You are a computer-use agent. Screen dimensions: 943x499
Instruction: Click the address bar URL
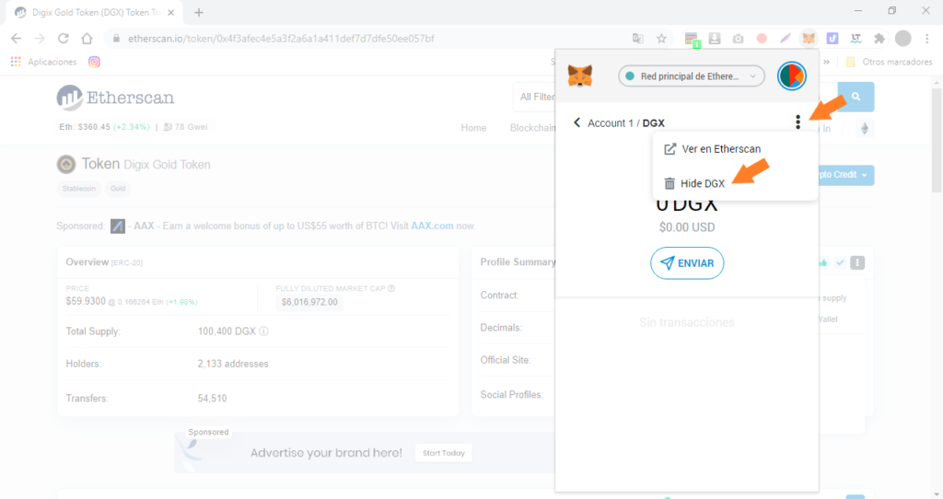point(281,39)
